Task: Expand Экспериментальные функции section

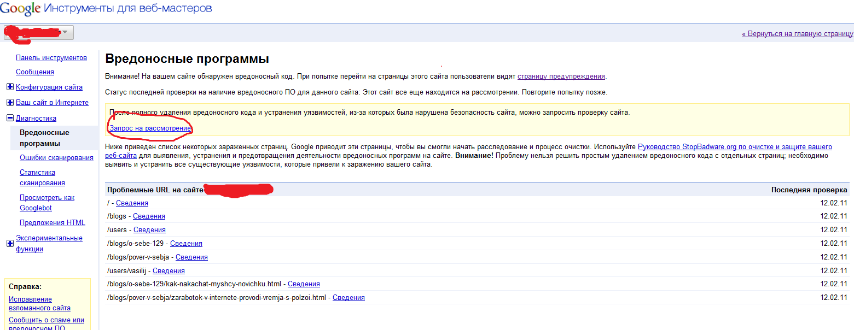Action: pos(10,244)
